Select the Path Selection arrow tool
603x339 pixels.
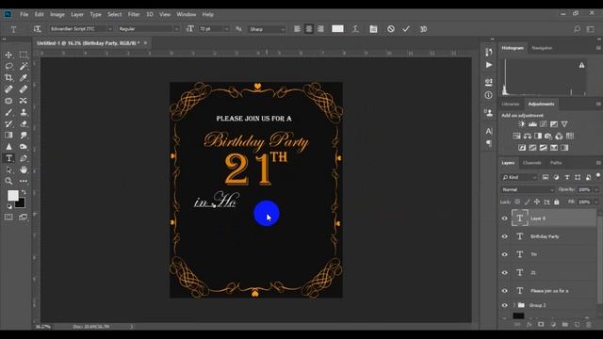pyautogui.click(x=8, y=169)
